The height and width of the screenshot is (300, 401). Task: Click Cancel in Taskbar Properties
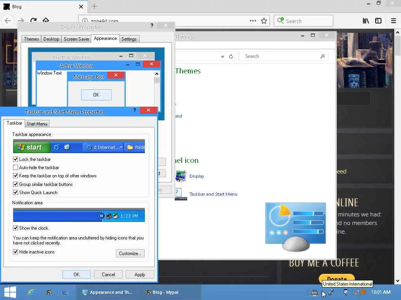point(108,275)
